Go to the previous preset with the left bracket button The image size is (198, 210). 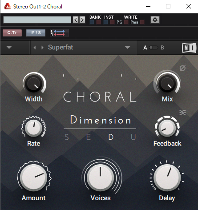point(76,20)
